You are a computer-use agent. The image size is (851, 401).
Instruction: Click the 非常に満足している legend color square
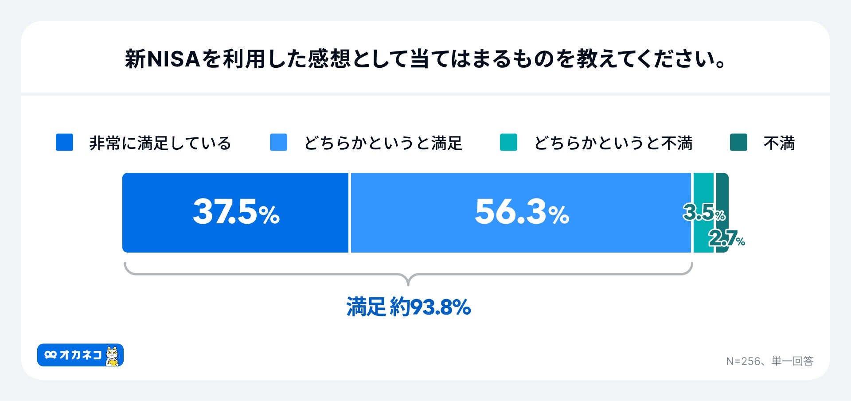click(x=64, y=143)
